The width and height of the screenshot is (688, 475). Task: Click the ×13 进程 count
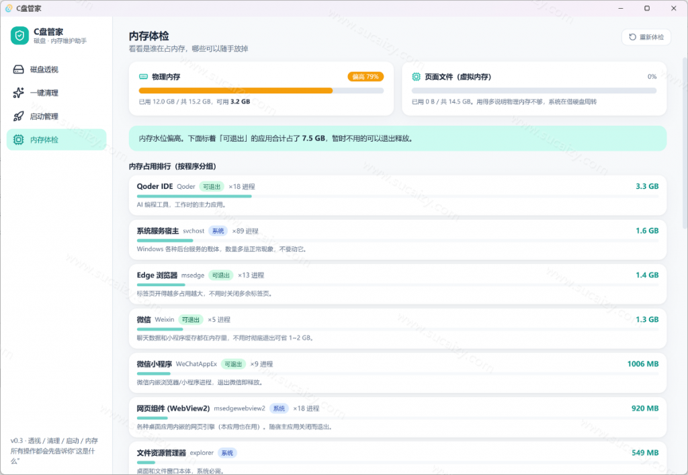[251, 275]
